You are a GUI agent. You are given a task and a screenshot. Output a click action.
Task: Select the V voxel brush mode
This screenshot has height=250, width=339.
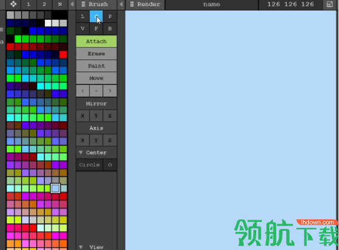tap(82, 29)
